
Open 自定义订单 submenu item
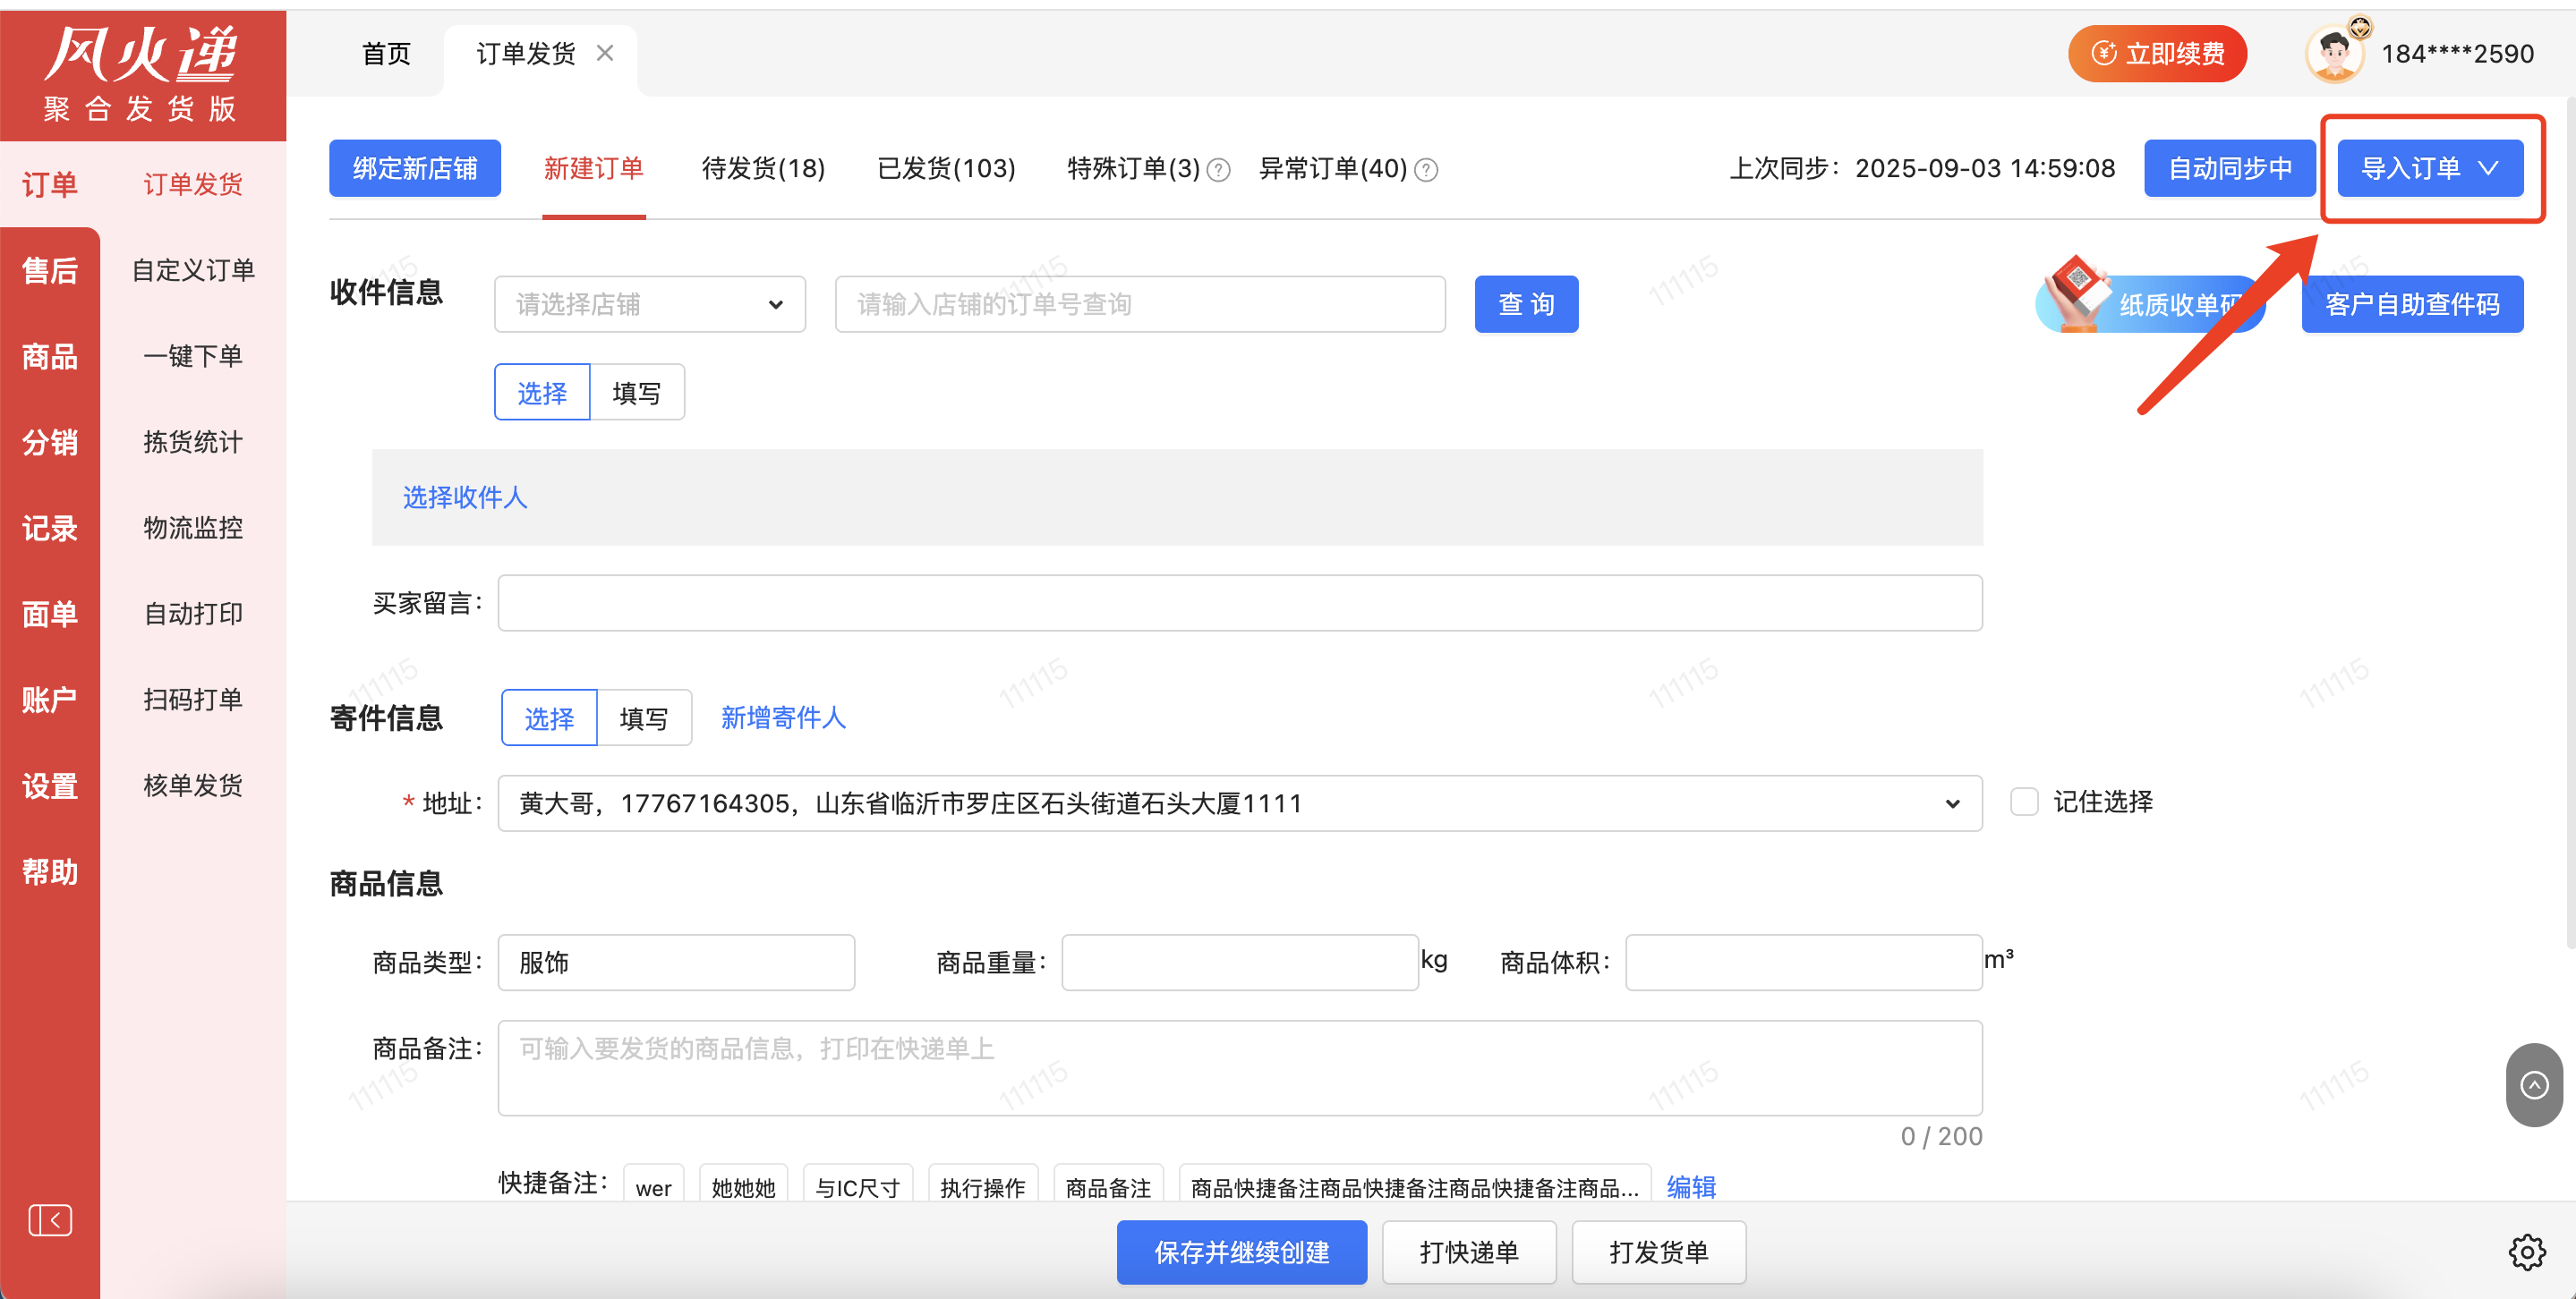pyautogui.click(x=193, y=270)
